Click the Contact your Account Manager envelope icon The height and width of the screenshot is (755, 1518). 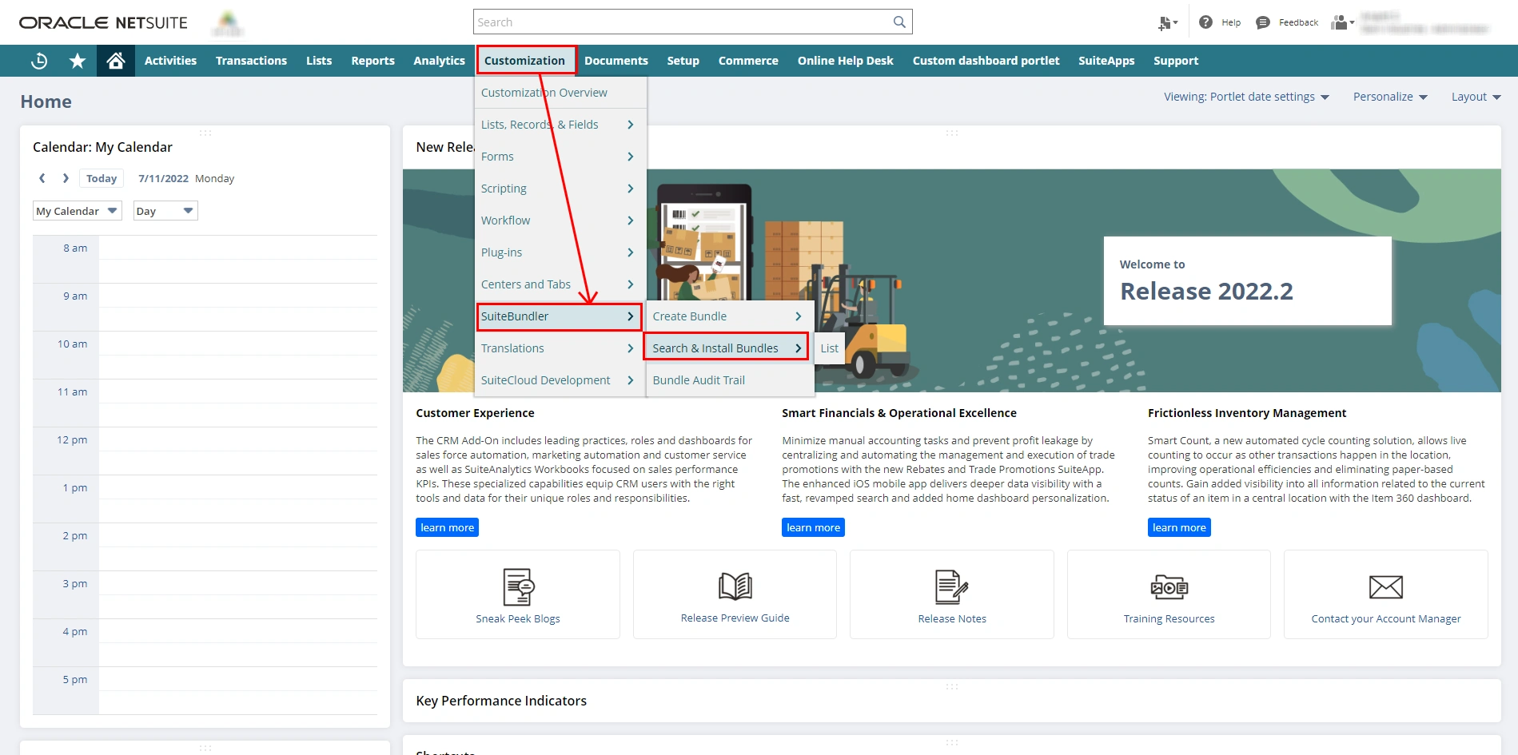point(1385,587)
